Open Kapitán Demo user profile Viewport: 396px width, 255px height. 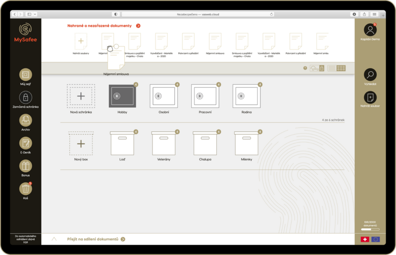[370, 30]
